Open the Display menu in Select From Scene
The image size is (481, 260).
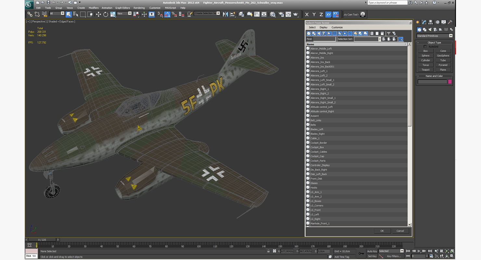pyautogui.click(x=323, y=27)
